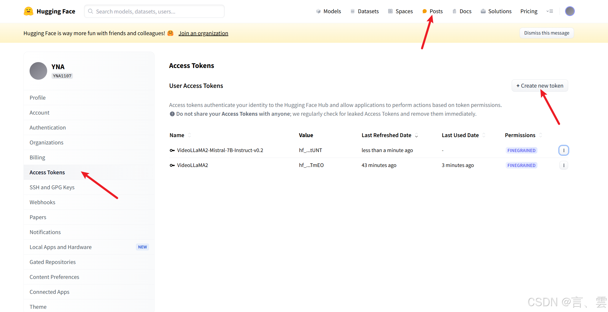
Task: Click the Hugging Face brand name
Action: click(x=56, y=11)
